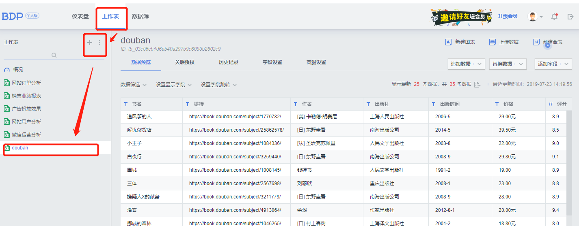Click the 追加数据 button label

tap(461, 64)
